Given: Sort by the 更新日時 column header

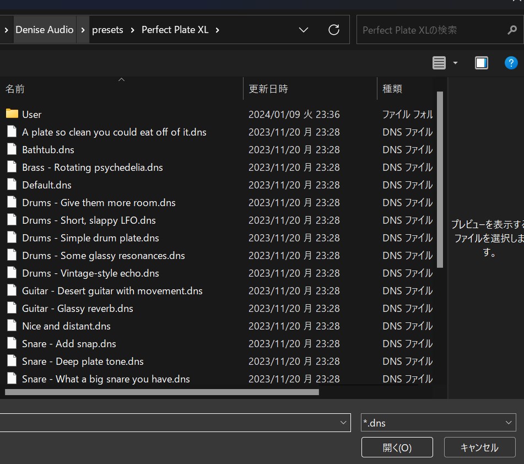Looking at the screenshot, I should click(x=268, y=89).
